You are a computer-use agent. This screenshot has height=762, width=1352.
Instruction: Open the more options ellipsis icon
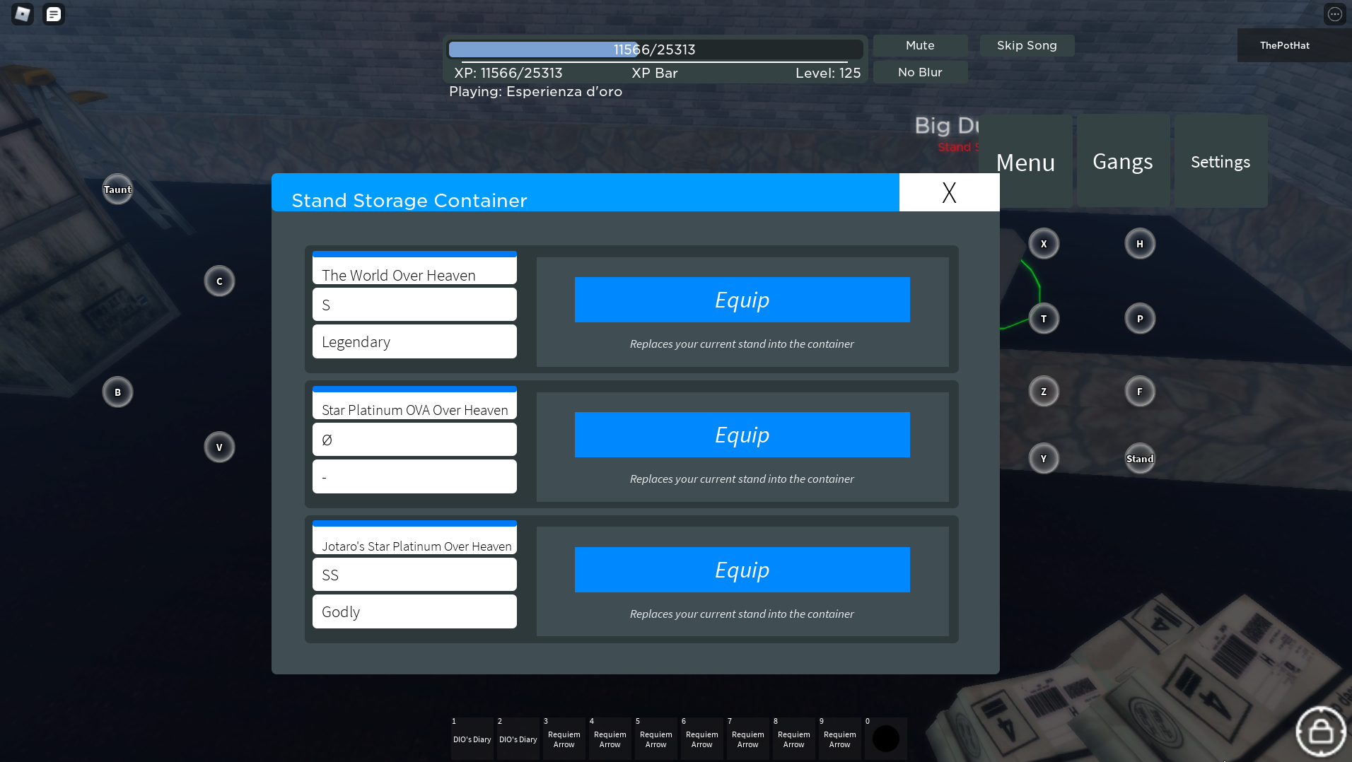pos(1334,14)
